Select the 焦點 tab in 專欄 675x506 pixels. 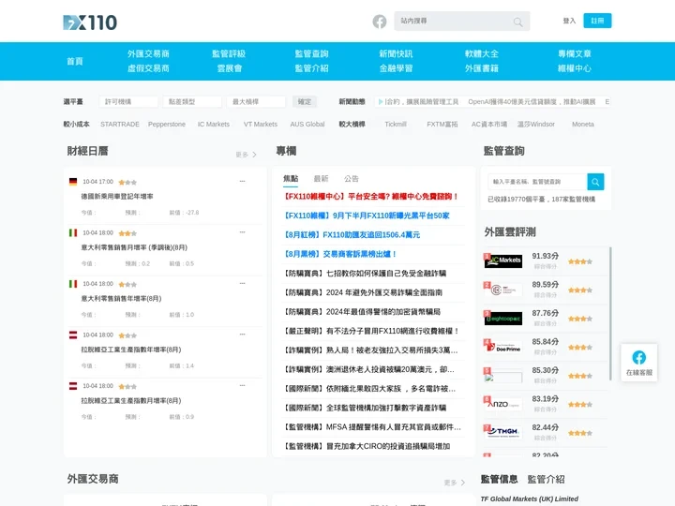click(x=291, y=179)
